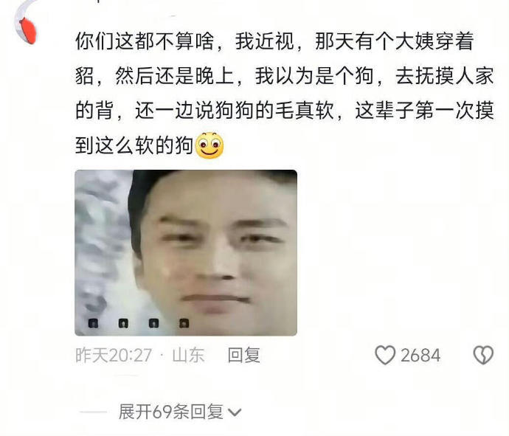Open the attached meme face image
The height and width of the screenshot is (436, 509).
click(186, 252)
